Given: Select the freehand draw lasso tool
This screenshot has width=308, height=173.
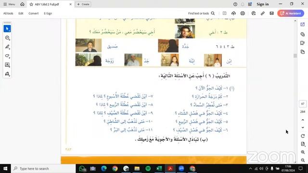Looking at the screenshot, I should click(x=7, y=56).
